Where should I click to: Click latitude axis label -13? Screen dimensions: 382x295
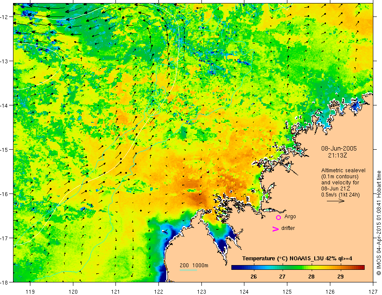(x=4, y=61)
